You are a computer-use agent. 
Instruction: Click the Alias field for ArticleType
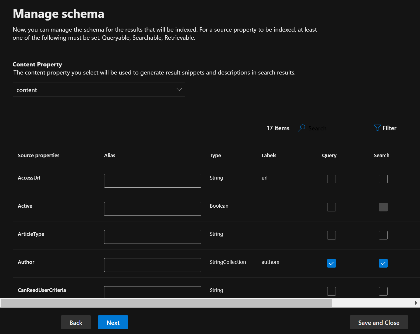[x=152, y=237]
